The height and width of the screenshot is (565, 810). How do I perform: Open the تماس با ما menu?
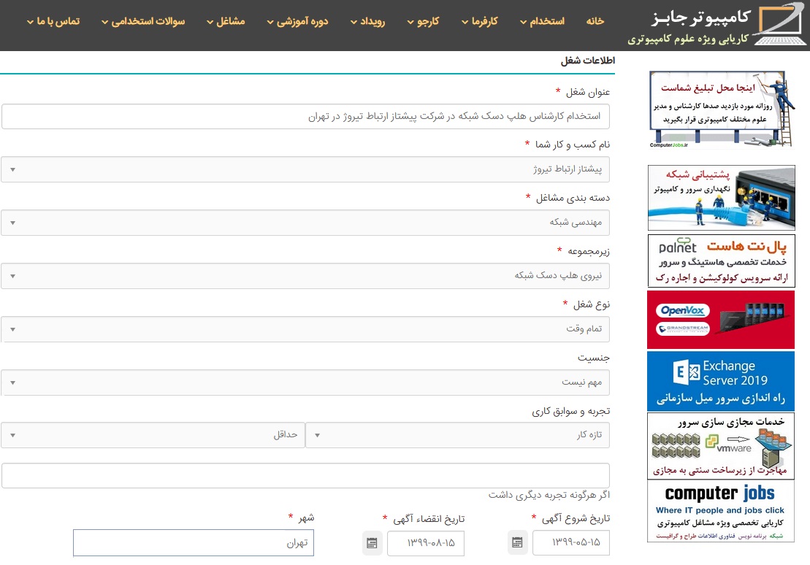click(53, 21)
